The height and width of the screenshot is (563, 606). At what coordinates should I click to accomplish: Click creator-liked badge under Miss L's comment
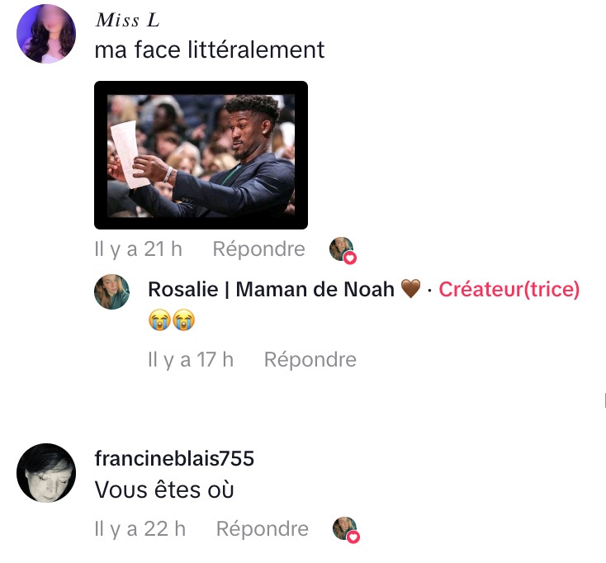pyautogui.click(x=343, y=250)
